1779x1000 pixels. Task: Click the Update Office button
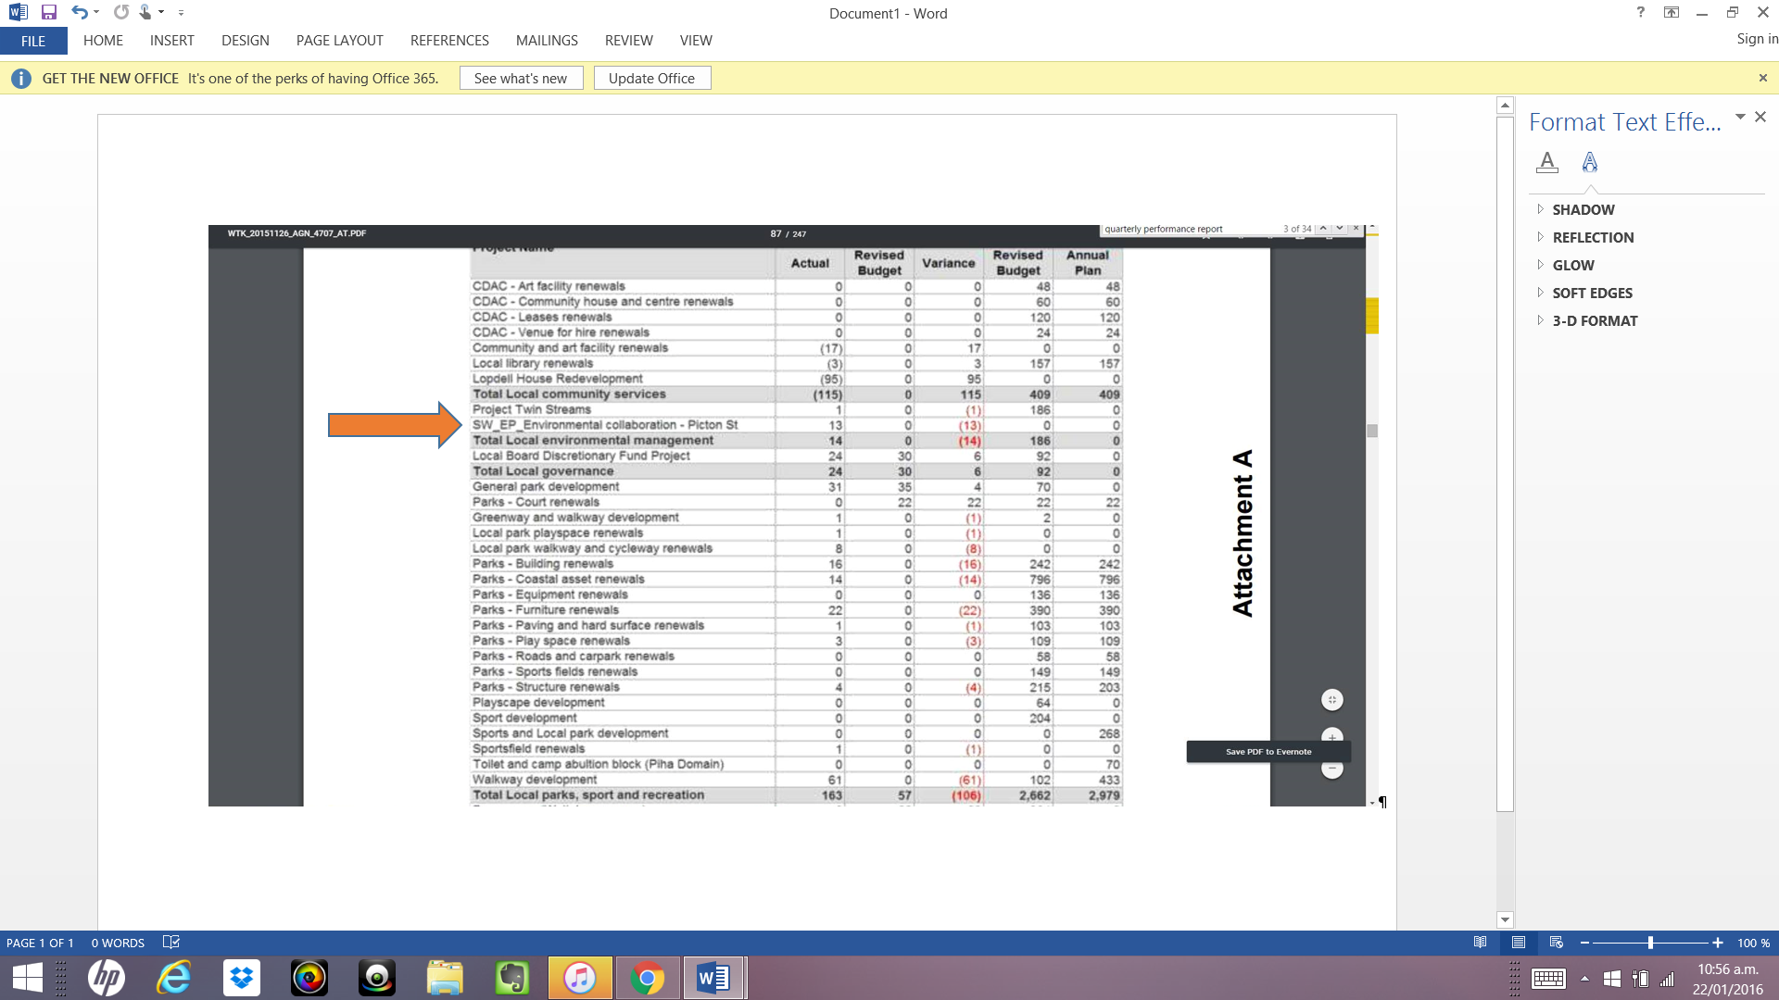click(x=651, y=79)
